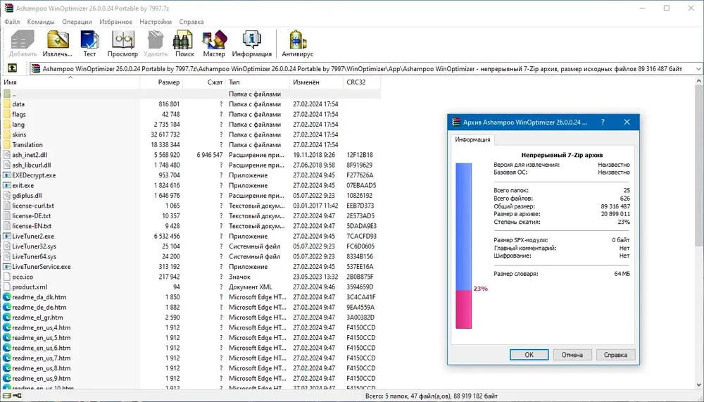Sort files by the Имя column header
The image size is (704, 402).
(x=70, y=82)
